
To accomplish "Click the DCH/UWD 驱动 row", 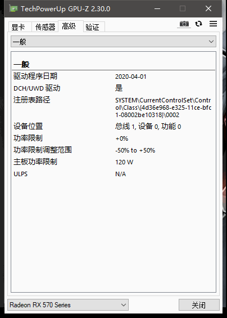I will click(x=114, y=88).
